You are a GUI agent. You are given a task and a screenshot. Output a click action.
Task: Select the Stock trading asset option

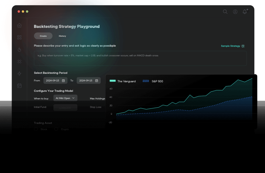[x=36, y=130]
